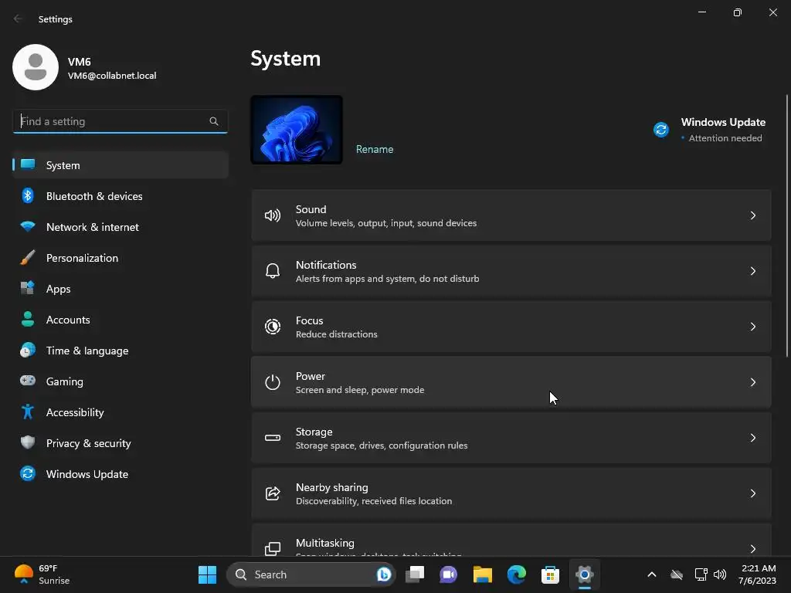
Task: Click the Gaming controller icon
Action: (x=28, y=381)
